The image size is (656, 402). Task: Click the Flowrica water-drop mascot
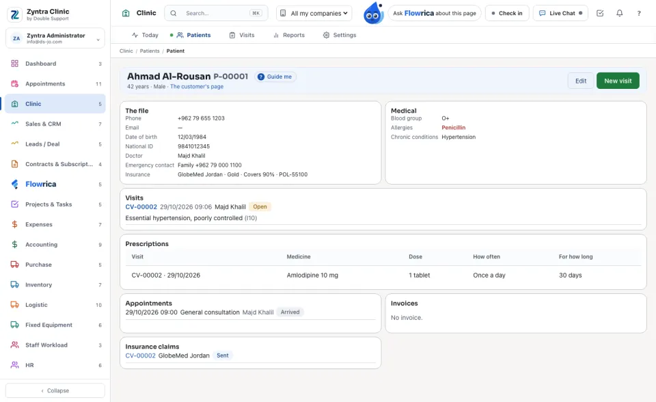[x=373, y=14]
